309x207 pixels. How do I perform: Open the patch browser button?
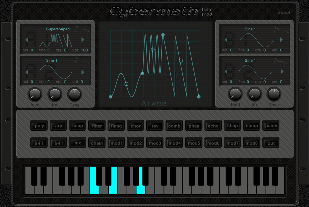click(271, 125)
